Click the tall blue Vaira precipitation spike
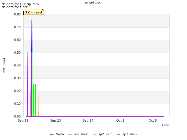 point(32,36)
